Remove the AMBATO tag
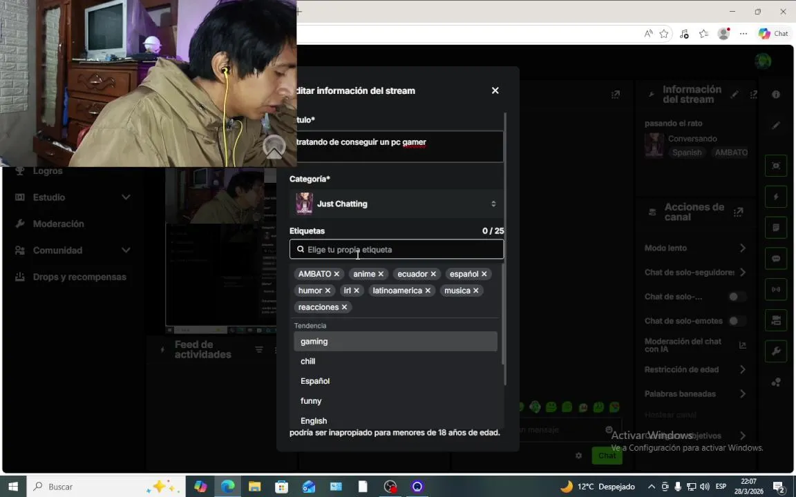This screenshot has height=497, width=796. coord(337,274)
